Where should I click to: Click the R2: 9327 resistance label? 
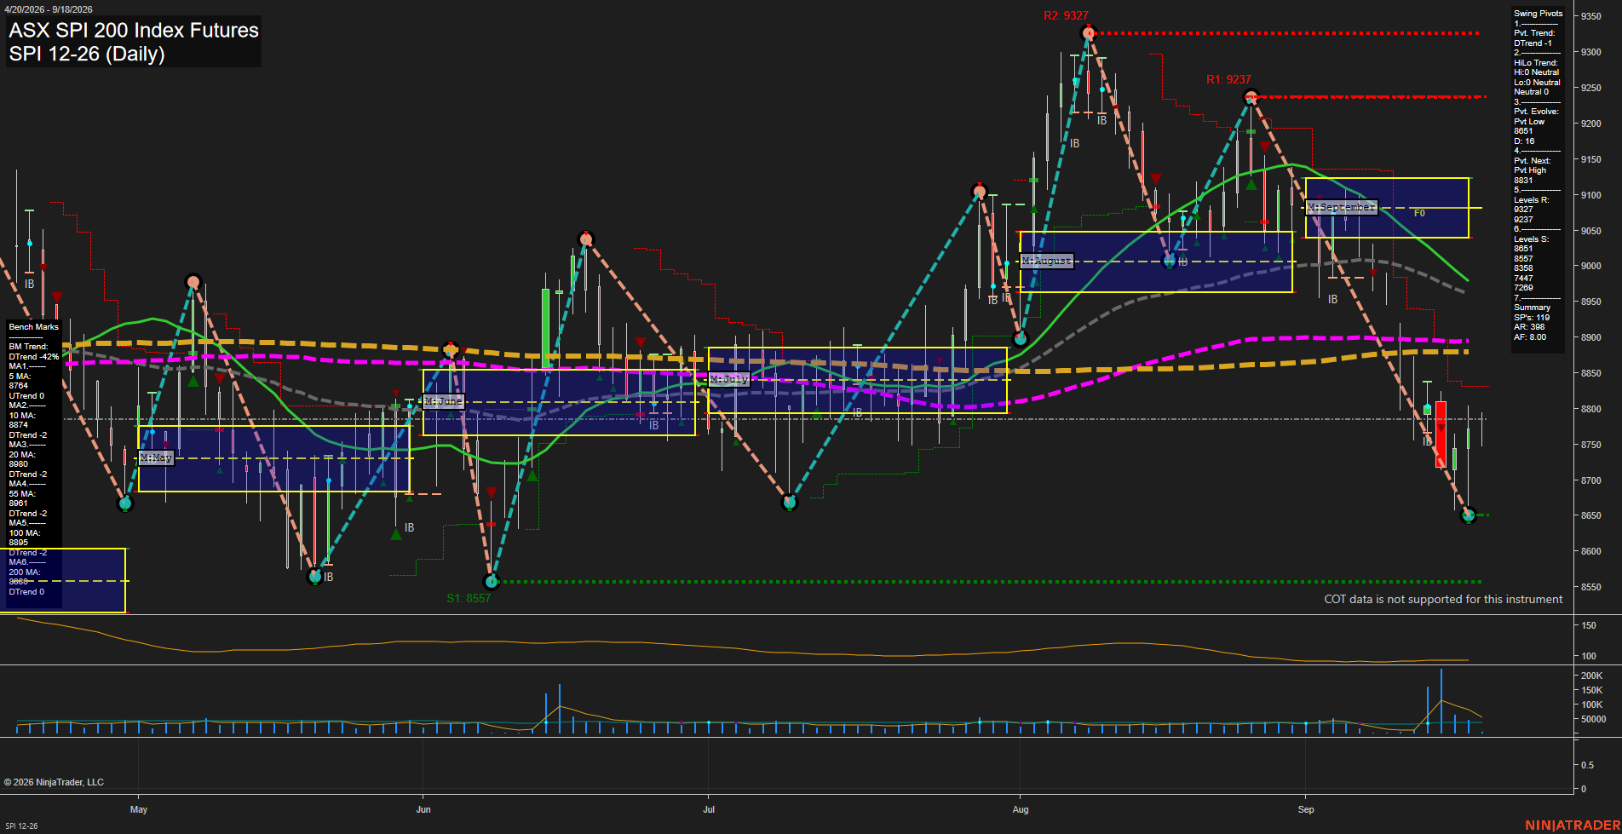pos(1066,15)
